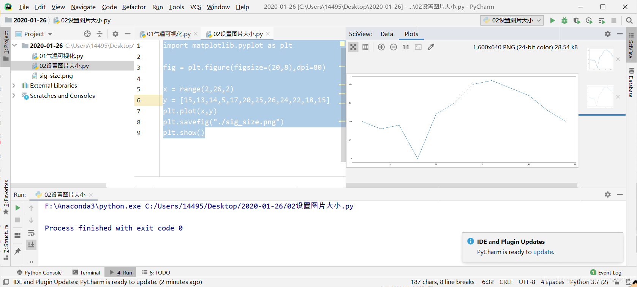Change the CRLF line separator in status bar
Image resolution: width=637 pixels, height=287 pixels.
tap(506, 282)
